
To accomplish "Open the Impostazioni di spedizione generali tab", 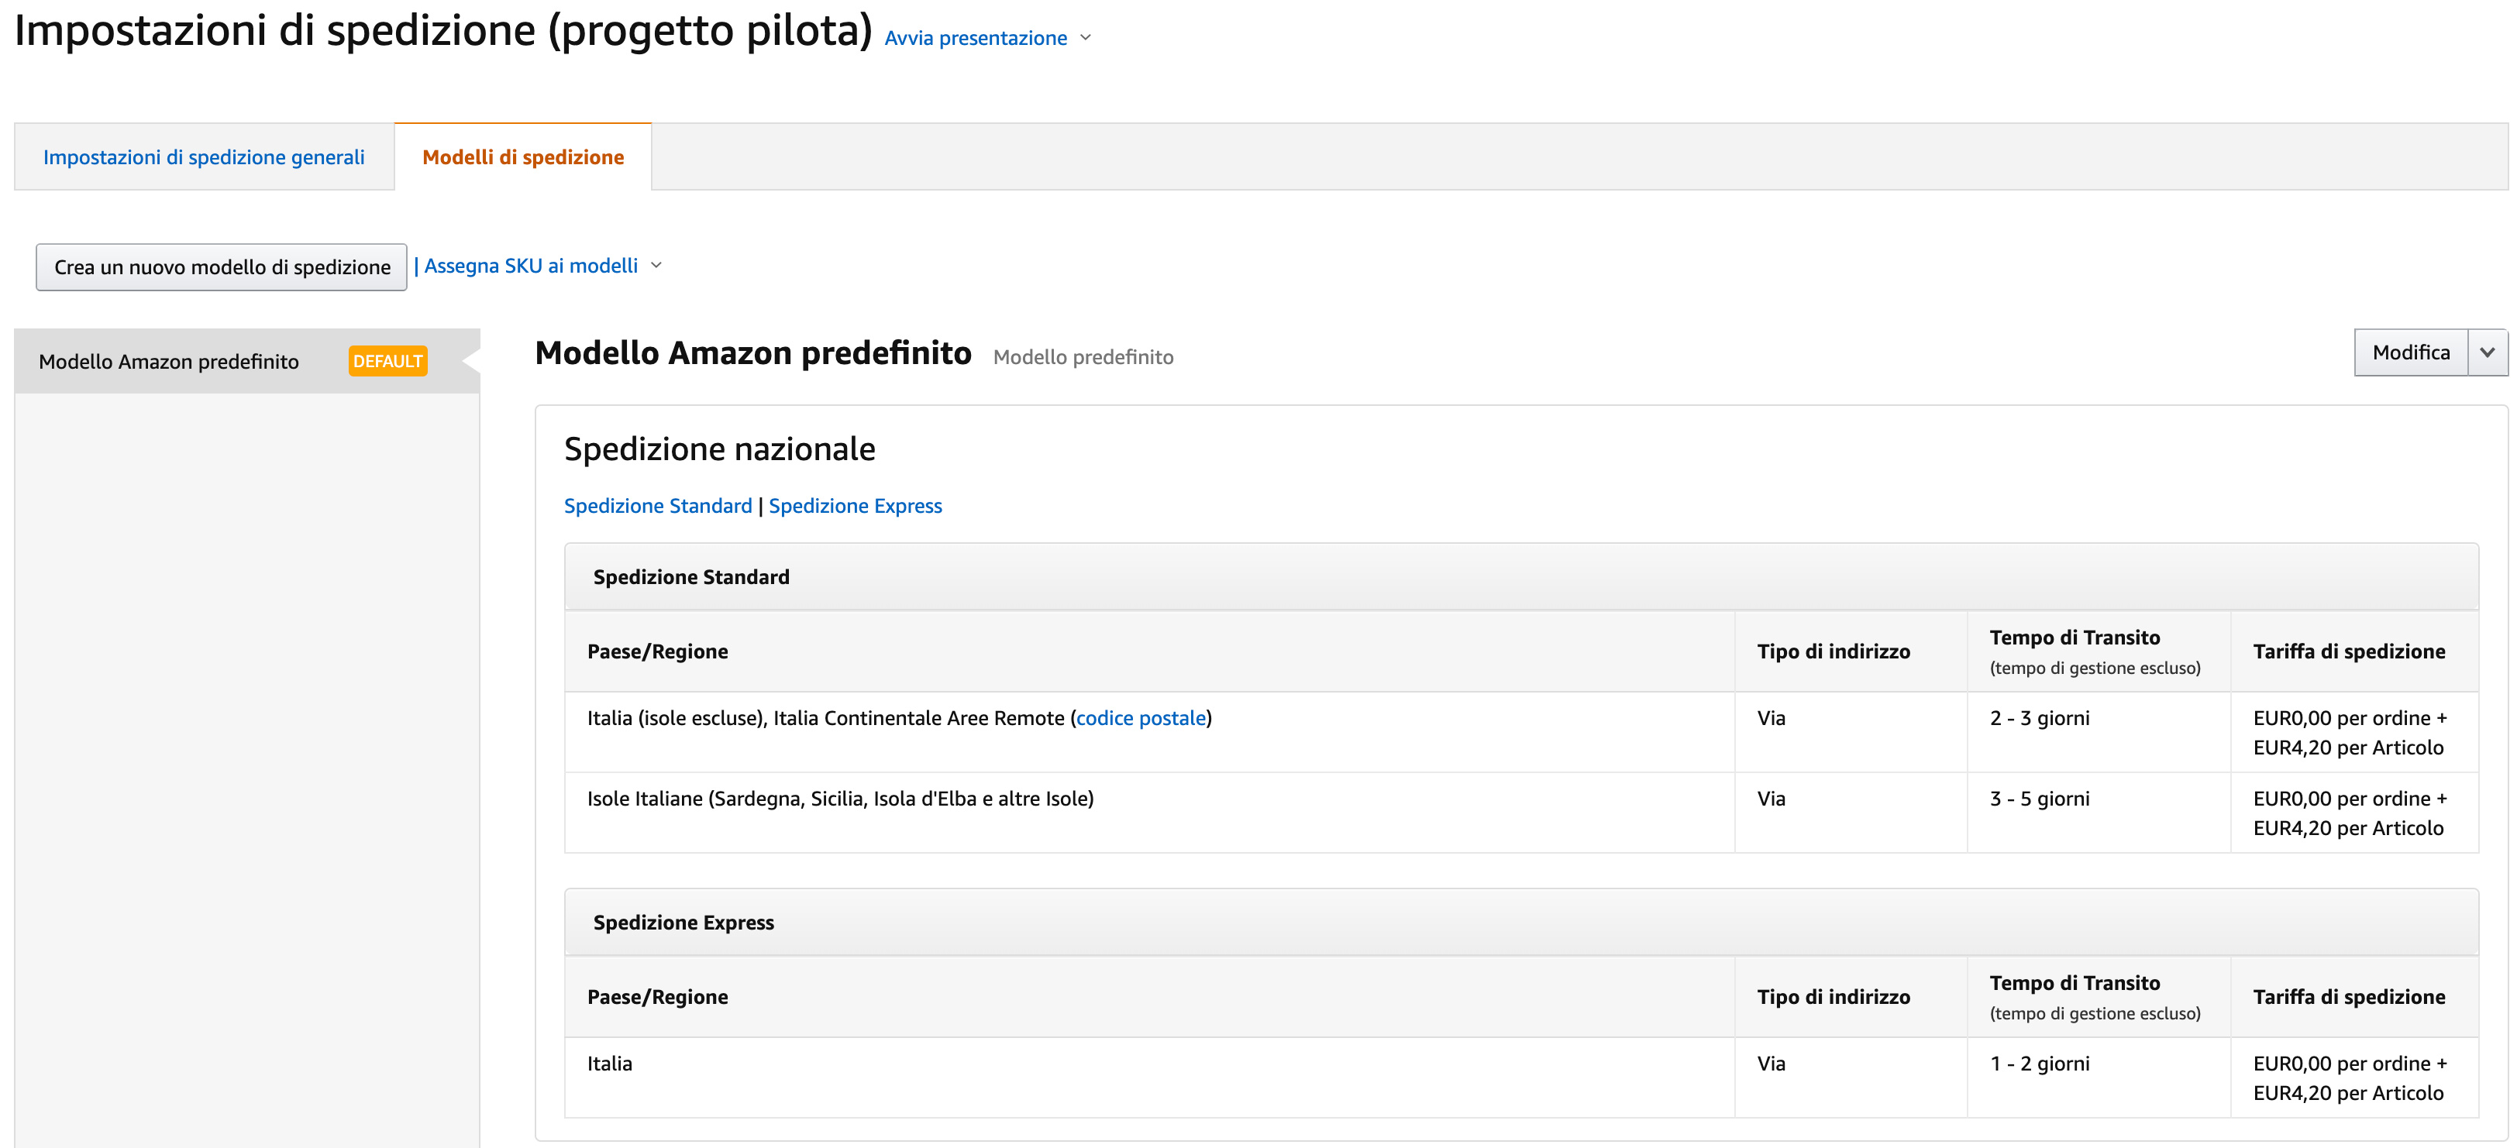I will (203, 157).
